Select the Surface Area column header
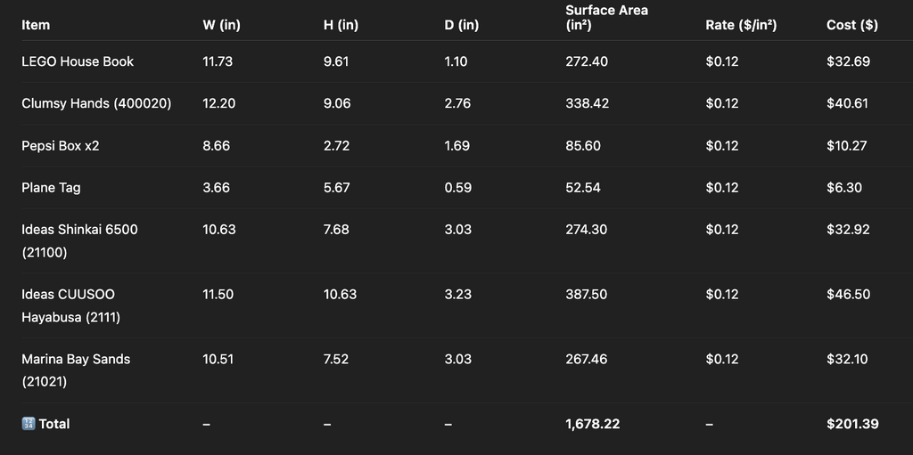This screenshot has width=913, height=455. point(606,18)
